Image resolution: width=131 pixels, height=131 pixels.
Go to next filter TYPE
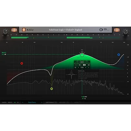coord(86,67)
